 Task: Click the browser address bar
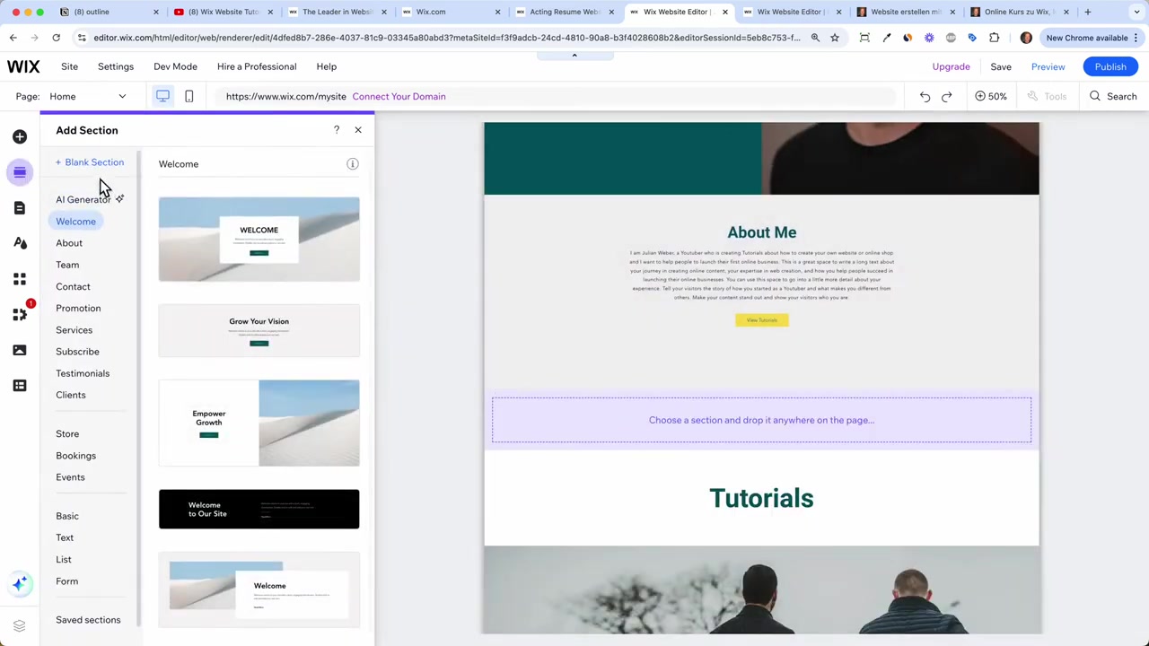point(444,38)
